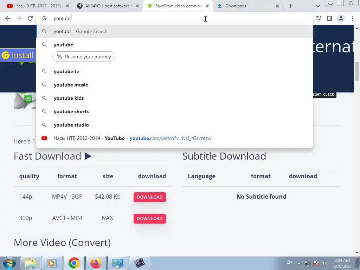The image size is (360, 270).
Task: Open the Chrome profile avatar
Action: pyautogui.click(x=341, y=18)
